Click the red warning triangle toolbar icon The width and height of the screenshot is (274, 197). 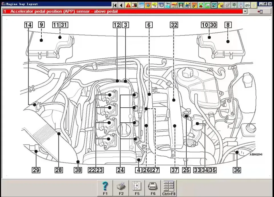pyautogui.click(x=127, y=5)
